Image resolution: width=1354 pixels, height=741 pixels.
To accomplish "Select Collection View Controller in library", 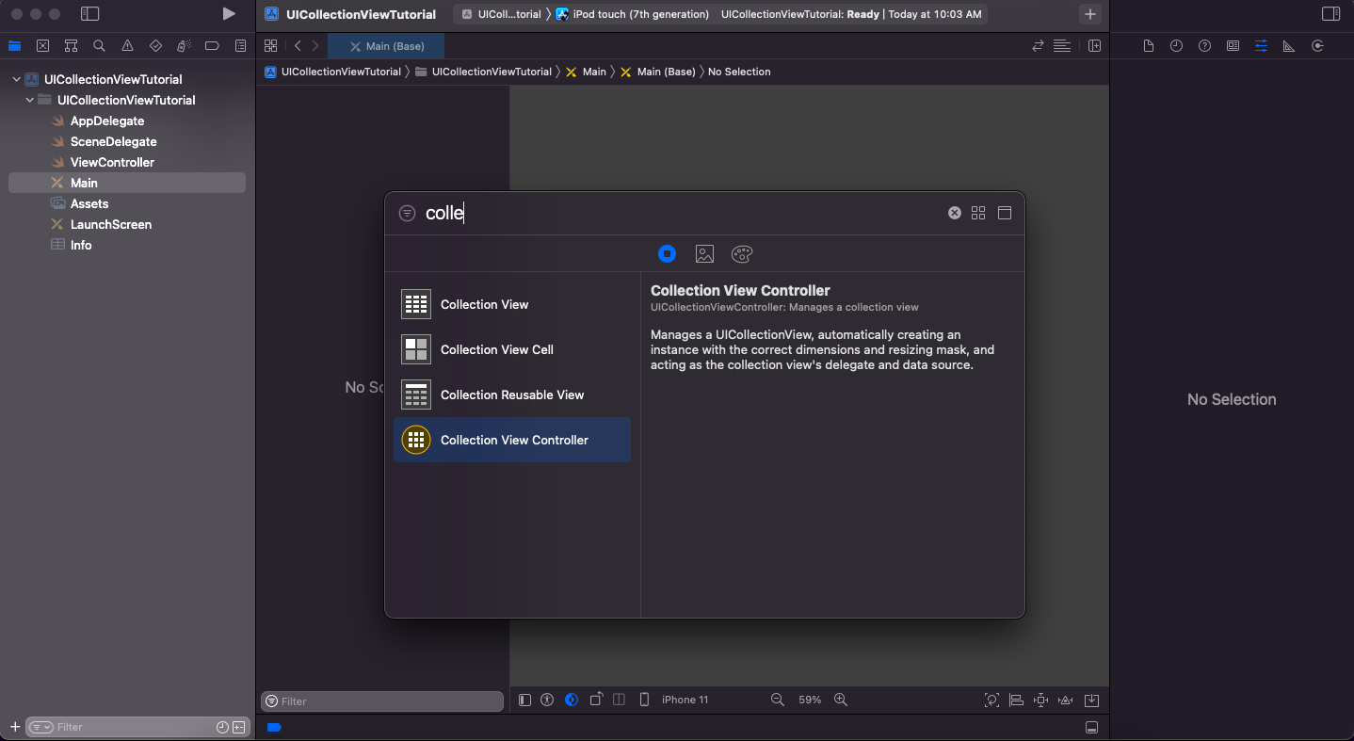I will coord(512,440).
